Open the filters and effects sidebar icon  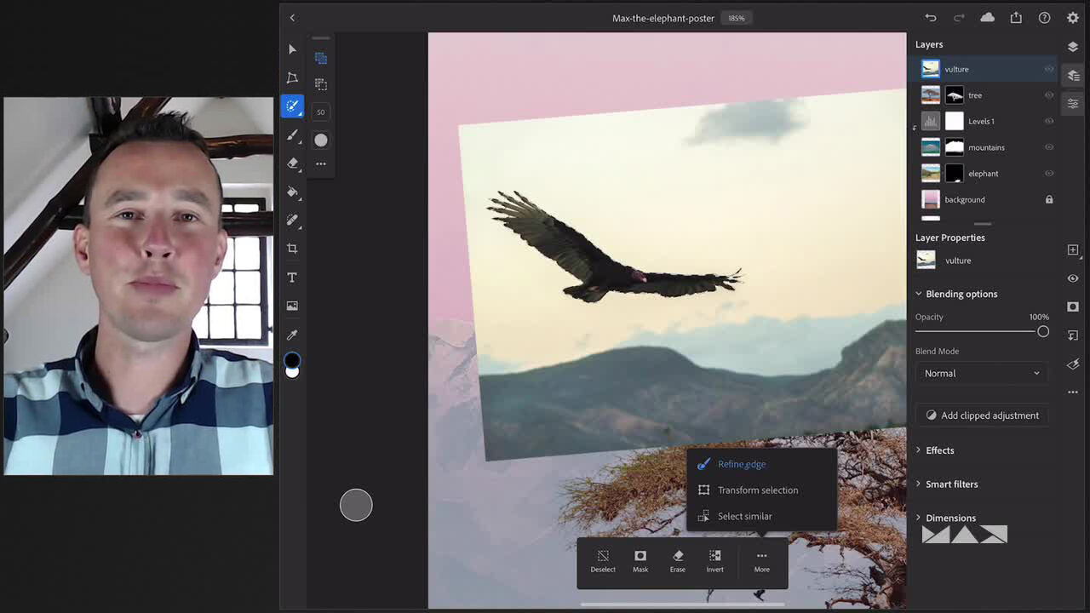pyautogui.click(x=1073, y=364)
